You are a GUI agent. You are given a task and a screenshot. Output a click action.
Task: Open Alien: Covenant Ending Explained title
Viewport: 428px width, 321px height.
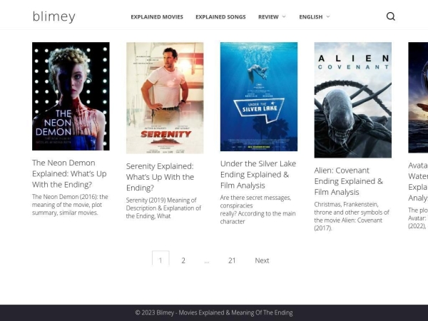(x=348, y=181)
